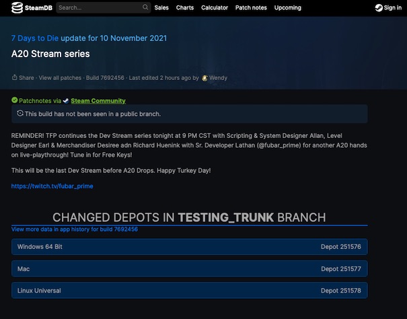Select the Windows 64 Bit depot row
The height and width of the screenshot is (319, 407).
(x=189, y=247)
